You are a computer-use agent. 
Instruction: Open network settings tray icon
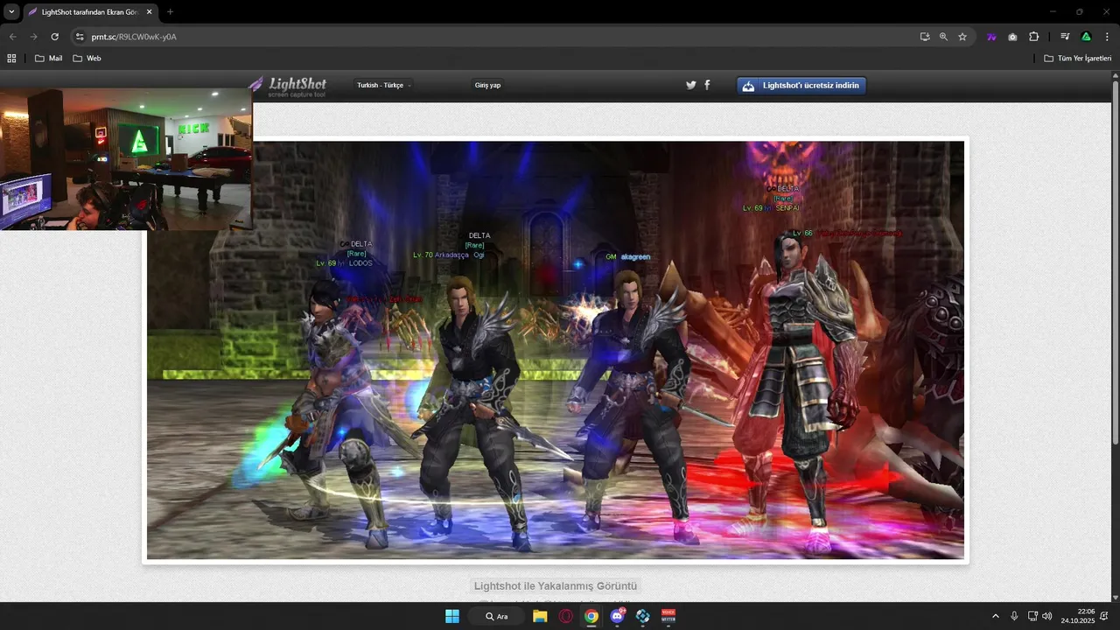point(1032,616)
